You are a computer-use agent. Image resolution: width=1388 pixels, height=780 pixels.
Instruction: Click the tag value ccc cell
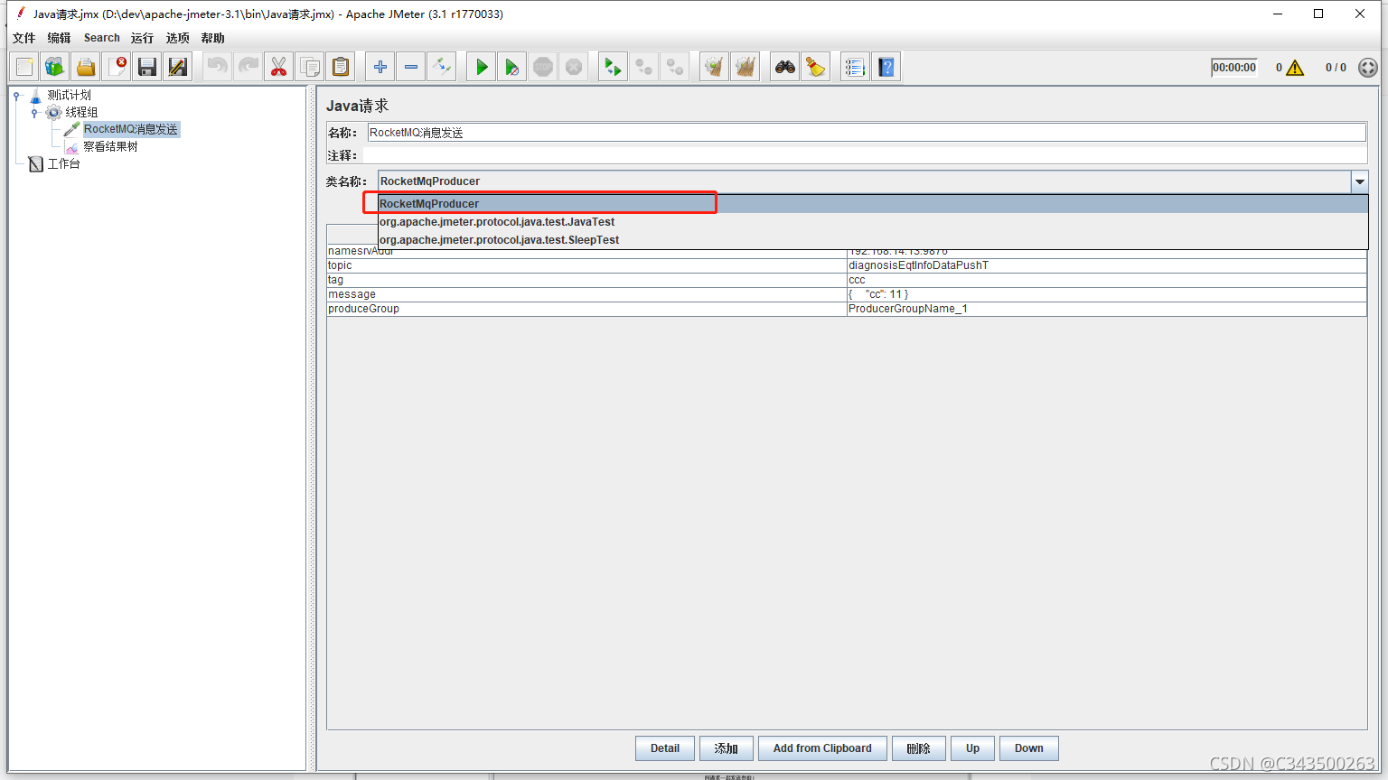tap(1106, 280)
